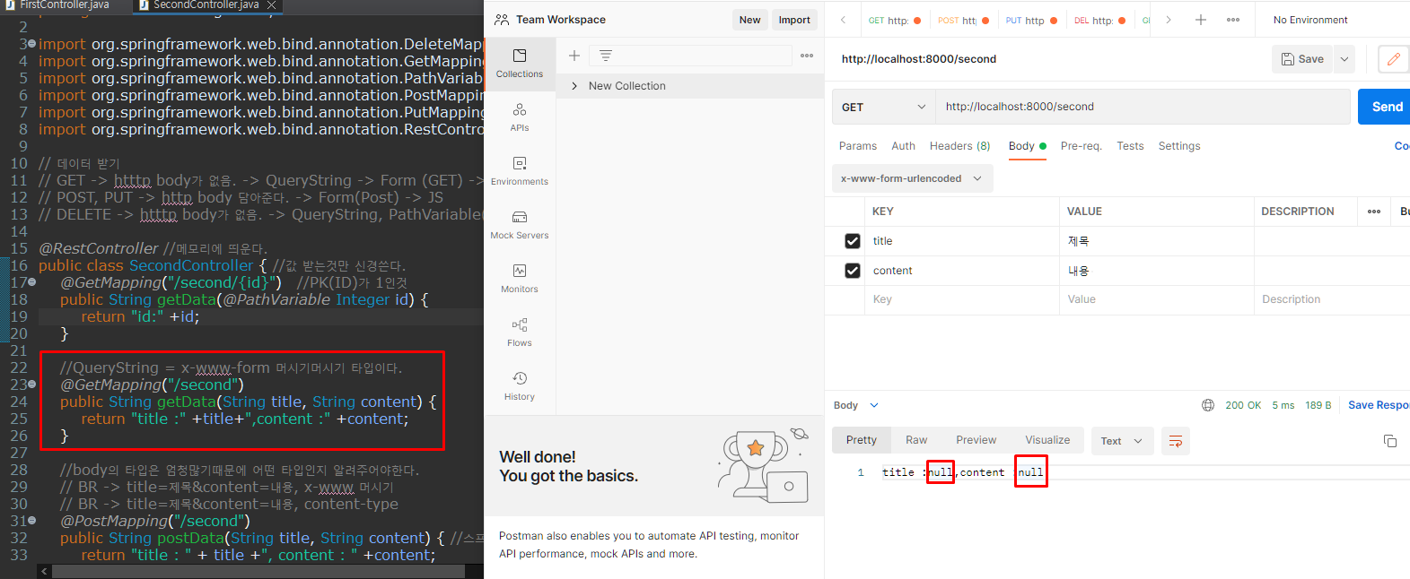Open the Flows sidebar panel
This screenshot has width=1410, height=579.
click(520, 333)
